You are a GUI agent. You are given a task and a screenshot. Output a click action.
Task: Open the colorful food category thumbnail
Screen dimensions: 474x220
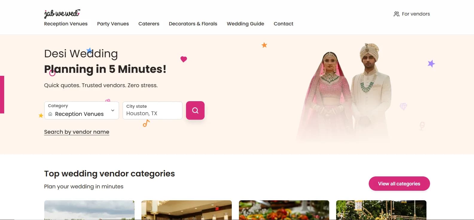284,210
